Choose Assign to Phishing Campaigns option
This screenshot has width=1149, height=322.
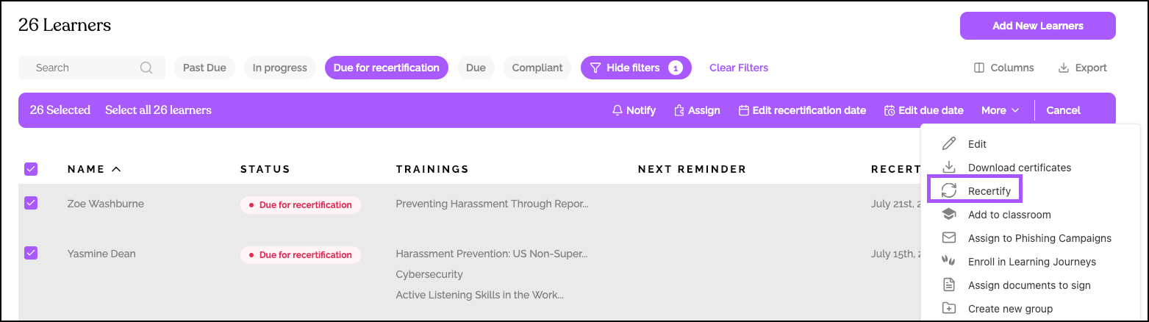1039,238
